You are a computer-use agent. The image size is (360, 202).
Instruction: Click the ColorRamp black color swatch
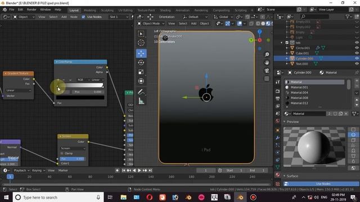tap(80, 98)
